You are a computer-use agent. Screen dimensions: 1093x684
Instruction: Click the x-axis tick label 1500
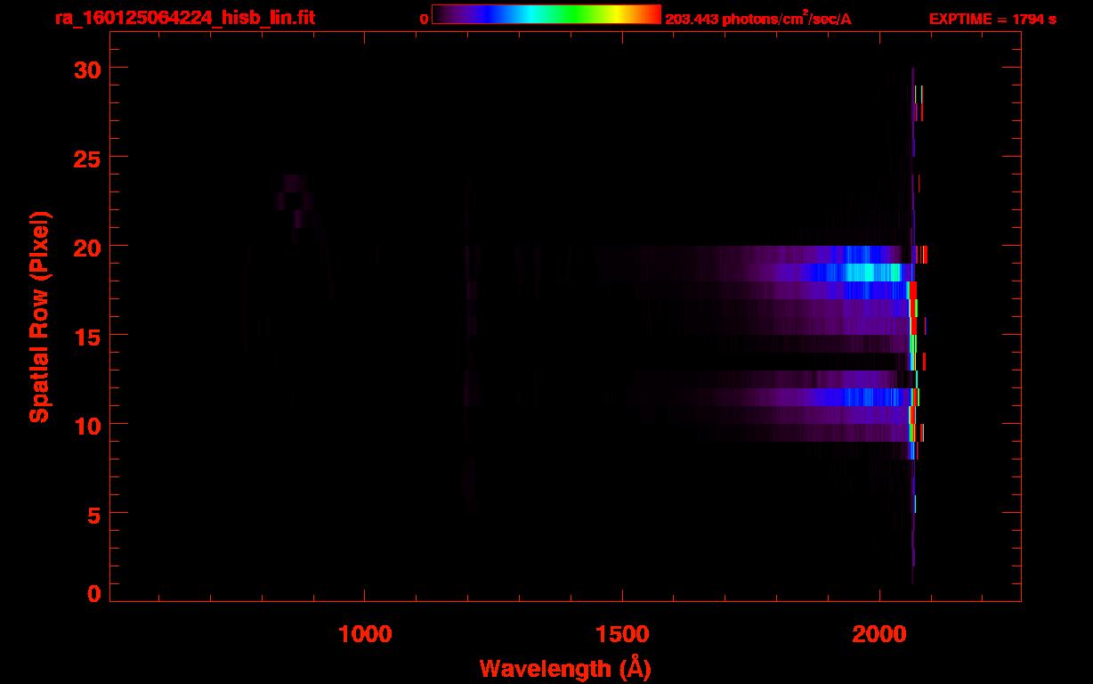(x=622, y=634)
